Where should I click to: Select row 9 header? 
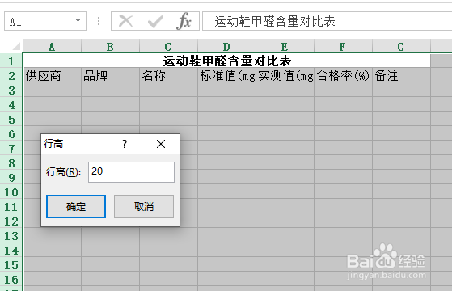[x=11, y=178]
